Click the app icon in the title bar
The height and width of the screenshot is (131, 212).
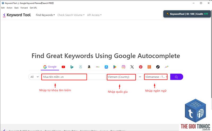point(3,3)
